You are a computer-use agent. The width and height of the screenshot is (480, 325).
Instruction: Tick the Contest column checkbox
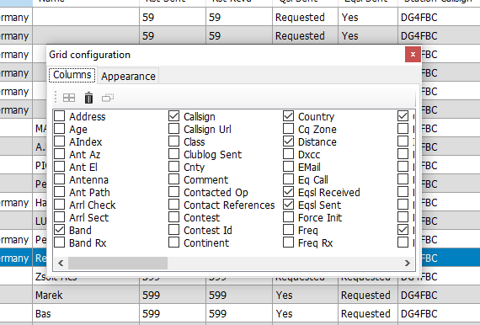point(173,217)
